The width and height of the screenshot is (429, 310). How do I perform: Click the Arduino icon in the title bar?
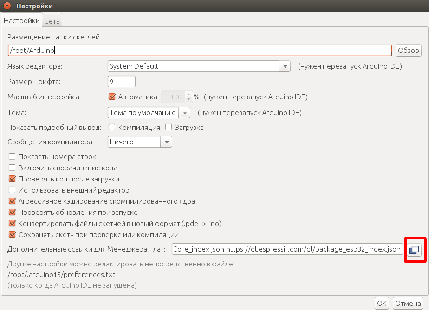coord(7,6)
